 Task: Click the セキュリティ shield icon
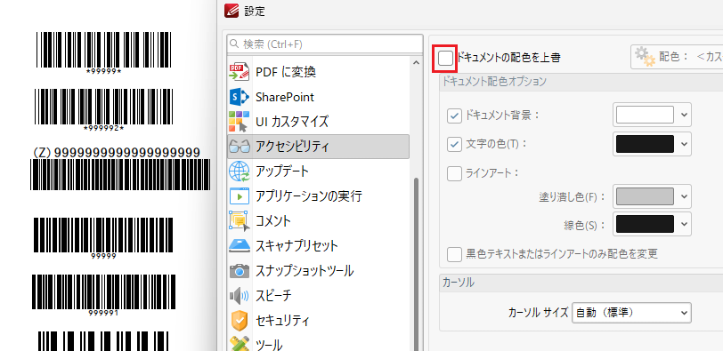tap(239, 320)
